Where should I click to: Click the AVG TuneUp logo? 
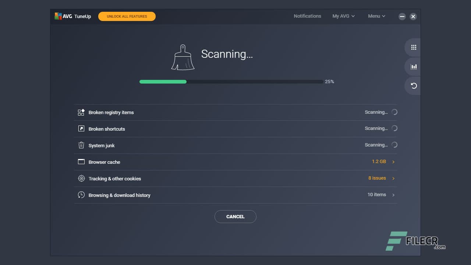[72, 16]
